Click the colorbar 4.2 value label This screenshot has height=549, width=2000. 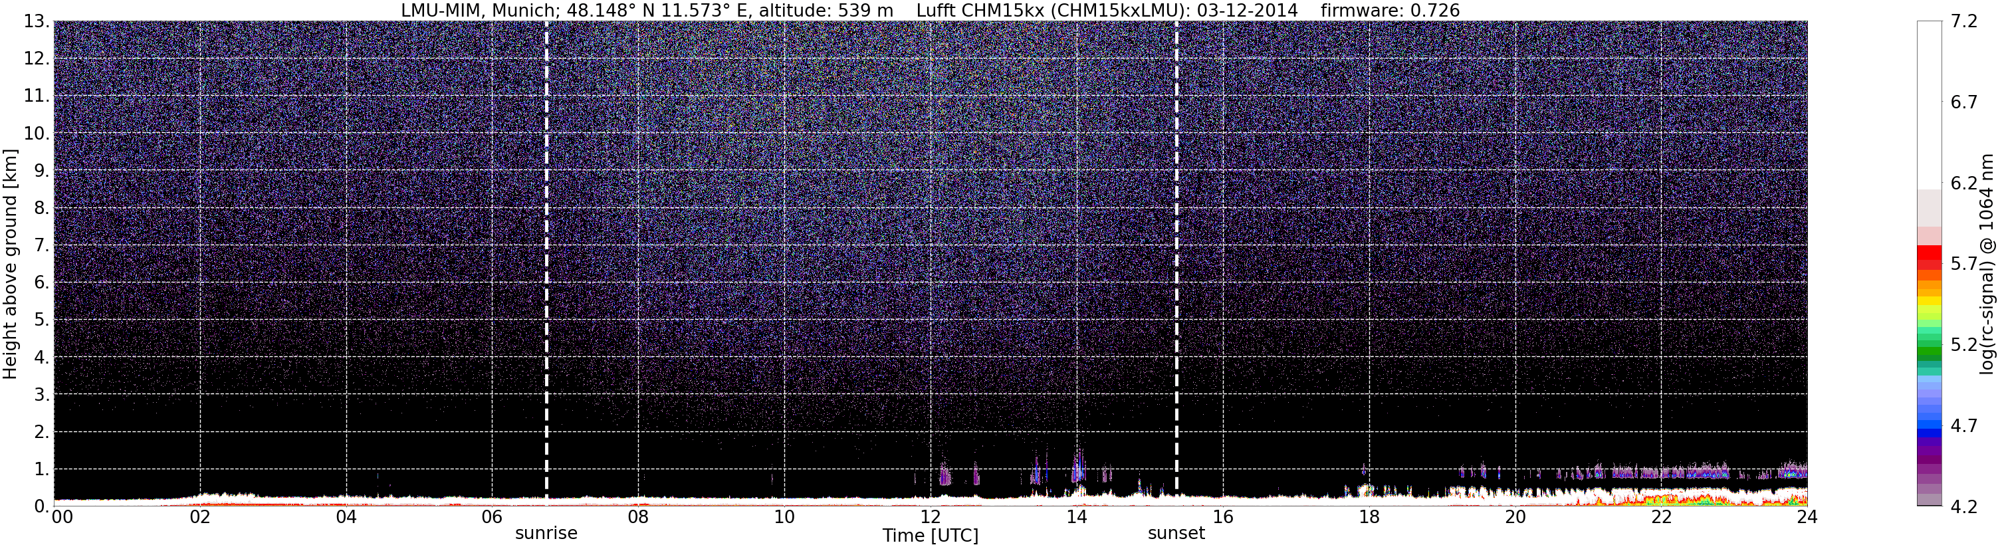point(1964,506)
